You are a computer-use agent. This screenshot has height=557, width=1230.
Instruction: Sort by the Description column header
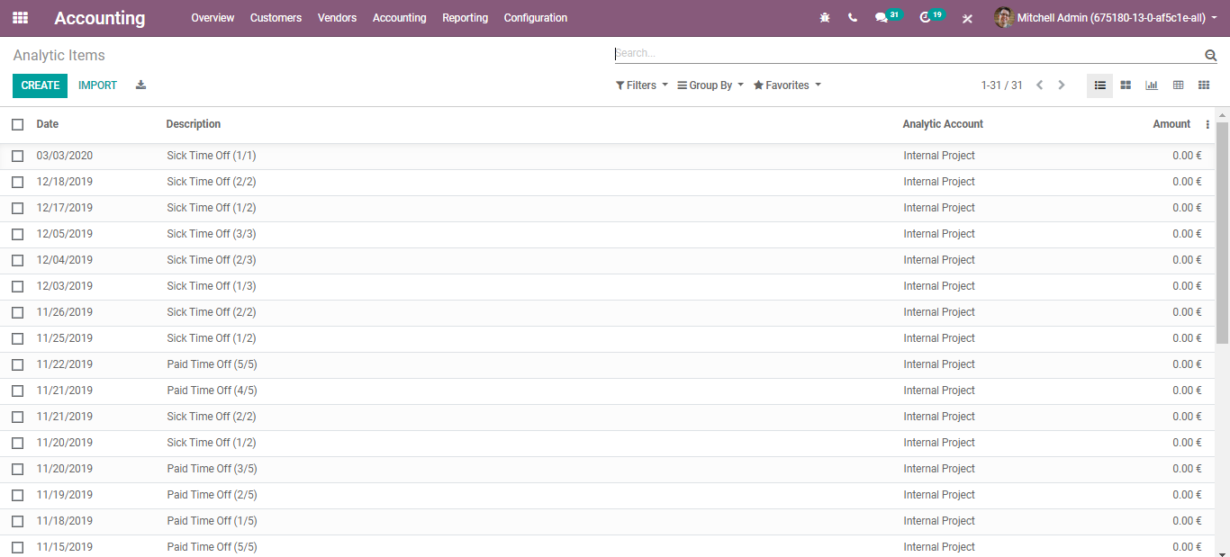194,124
